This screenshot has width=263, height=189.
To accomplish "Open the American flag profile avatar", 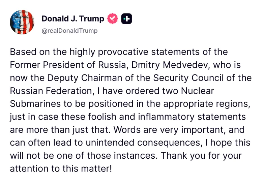I will pyautogui.click(x=22, y=22).
